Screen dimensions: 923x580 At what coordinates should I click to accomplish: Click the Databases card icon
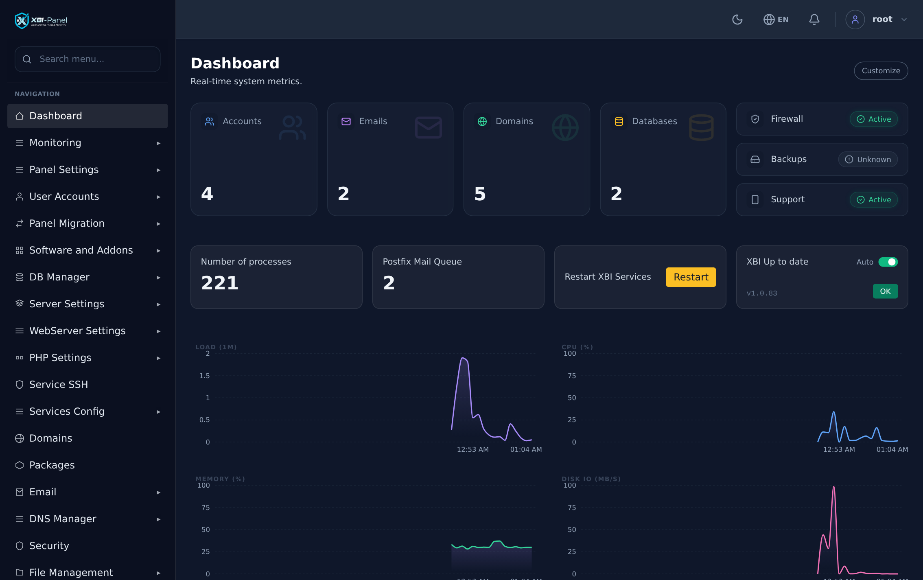point(619,121)
